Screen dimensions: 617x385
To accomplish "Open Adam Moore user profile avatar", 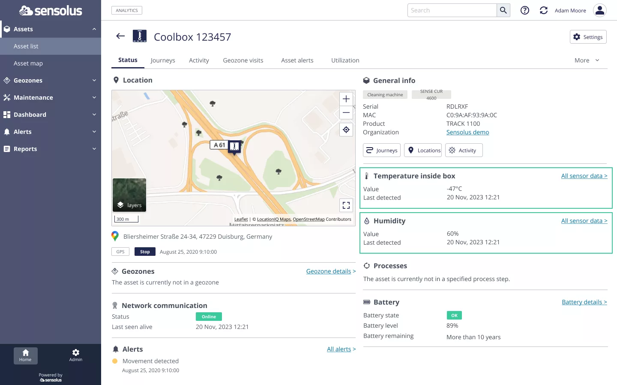I will click(599, 10).
